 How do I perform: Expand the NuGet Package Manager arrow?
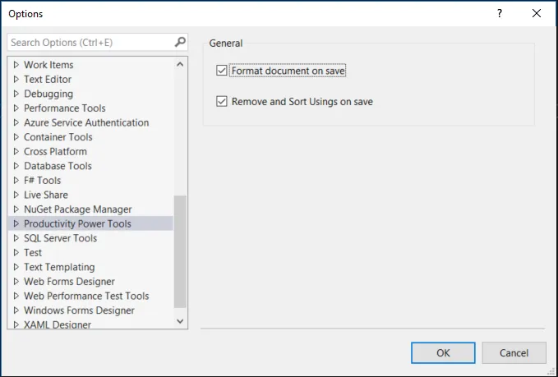click(x=16, y=209)
